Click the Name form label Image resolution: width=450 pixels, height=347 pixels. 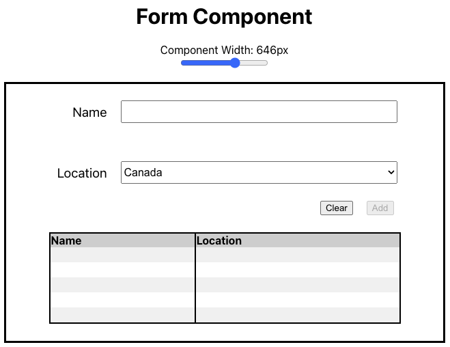click(89, 112)
